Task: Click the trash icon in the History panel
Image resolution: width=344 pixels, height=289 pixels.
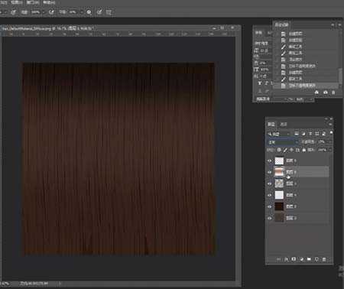Action: (333, 93)
